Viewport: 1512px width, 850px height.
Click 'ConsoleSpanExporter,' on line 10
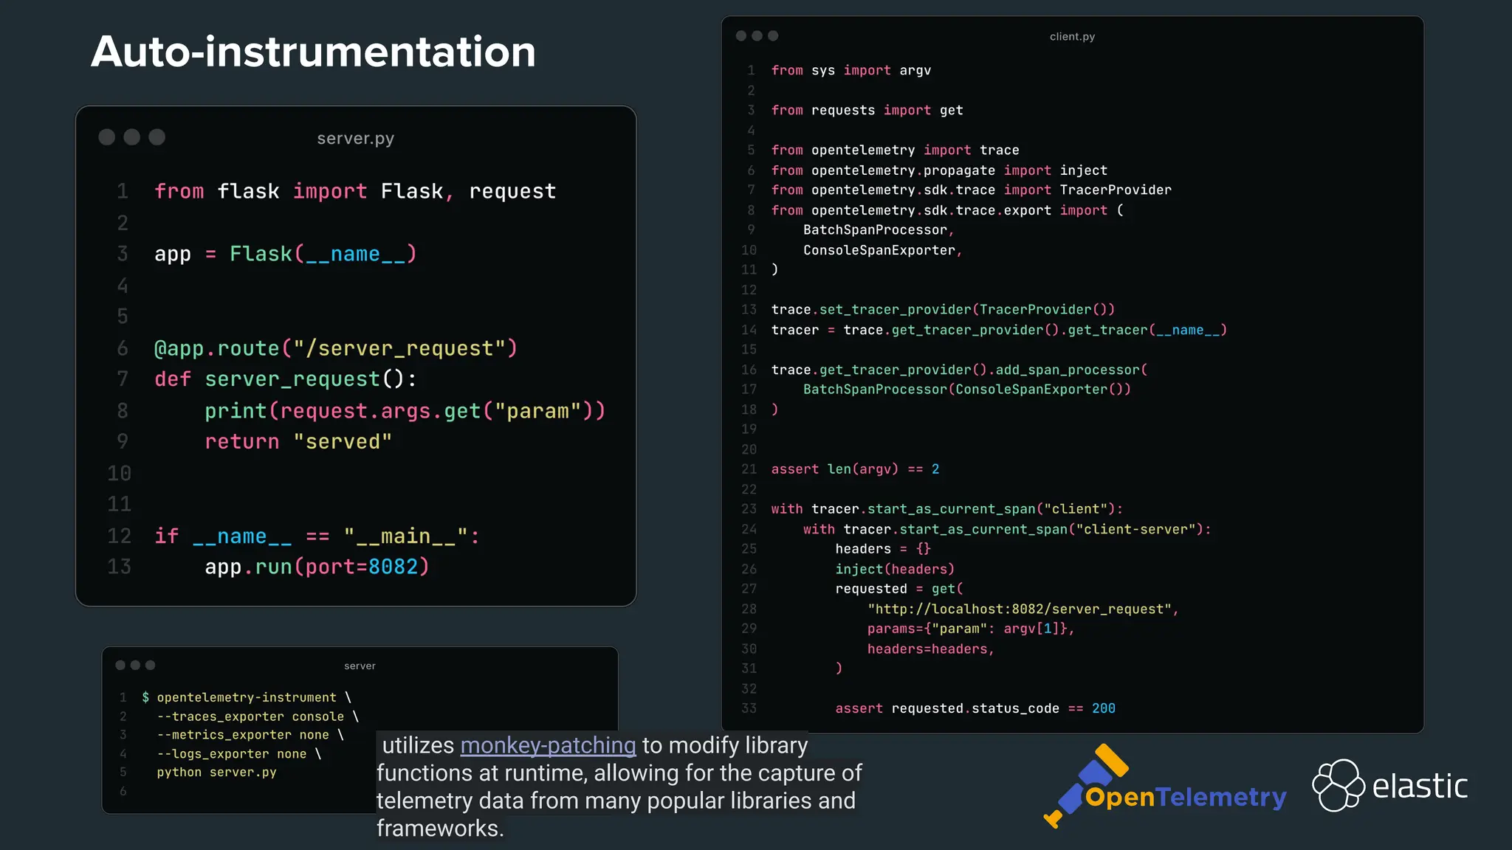(x=883, y=251)
